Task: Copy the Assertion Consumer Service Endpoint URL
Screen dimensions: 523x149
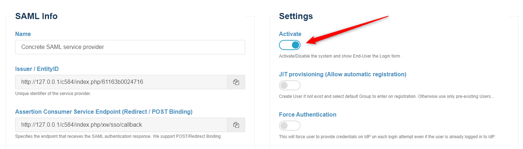Action: pyautogui.click(x=236, y=125)
